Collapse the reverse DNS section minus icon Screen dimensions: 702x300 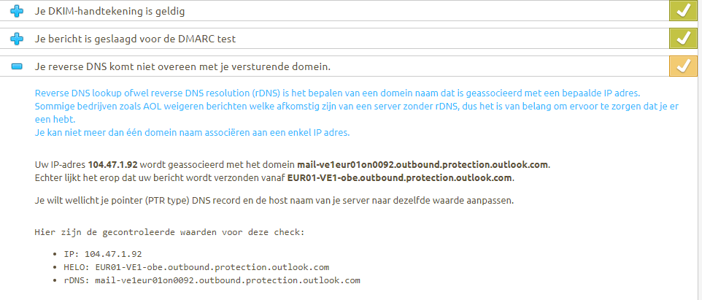18,66
